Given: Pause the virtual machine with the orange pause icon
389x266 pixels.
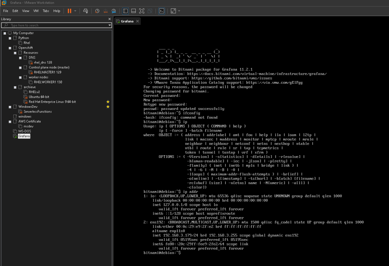Looking at the screenshot, I should tap(70, 11).
